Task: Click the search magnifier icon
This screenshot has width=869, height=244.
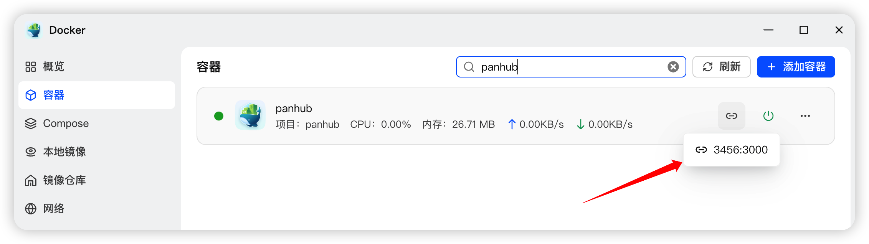Action: point(469,67)
